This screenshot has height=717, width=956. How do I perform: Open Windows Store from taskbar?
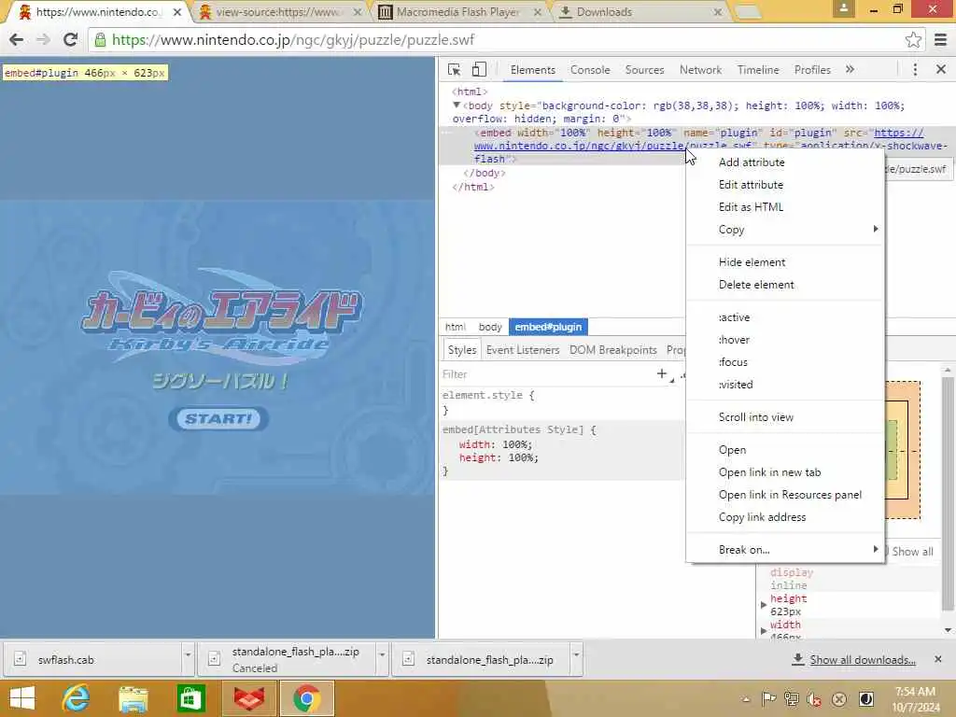[190, 698]
